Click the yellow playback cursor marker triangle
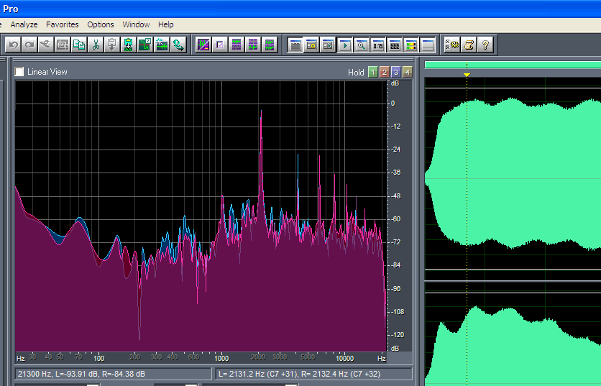 (x=467, y=75)
